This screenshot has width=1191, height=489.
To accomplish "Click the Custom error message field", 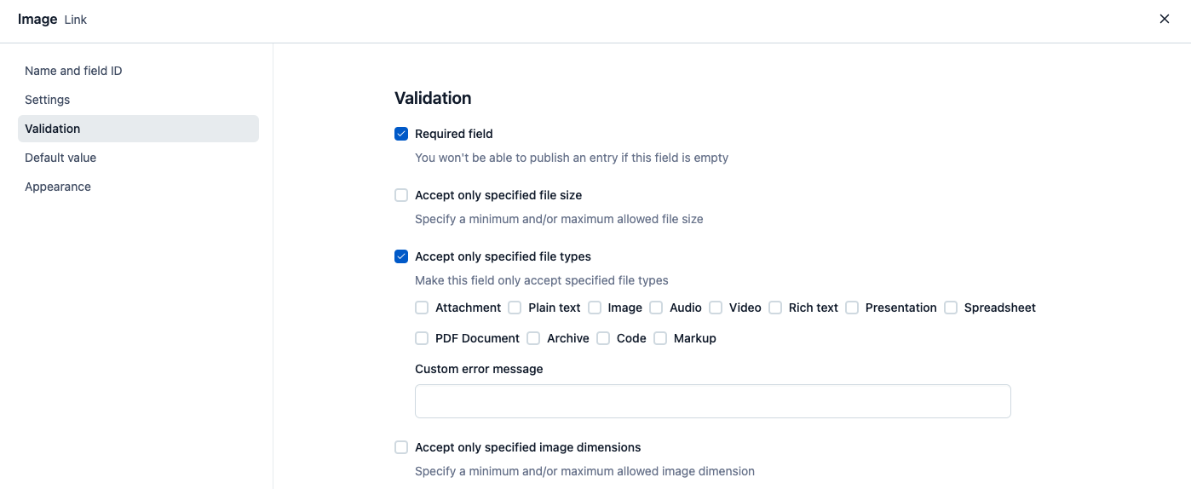I will [712, 401].
